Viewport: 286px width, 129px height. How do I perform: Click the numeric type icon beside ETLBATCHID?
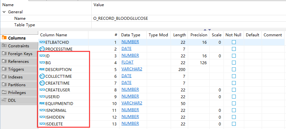tap(42, 42)
